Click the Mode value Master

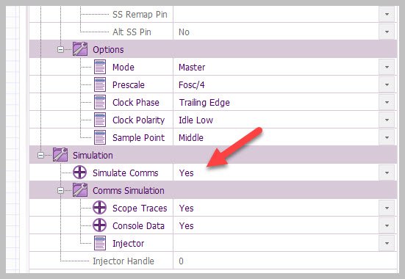192,67
